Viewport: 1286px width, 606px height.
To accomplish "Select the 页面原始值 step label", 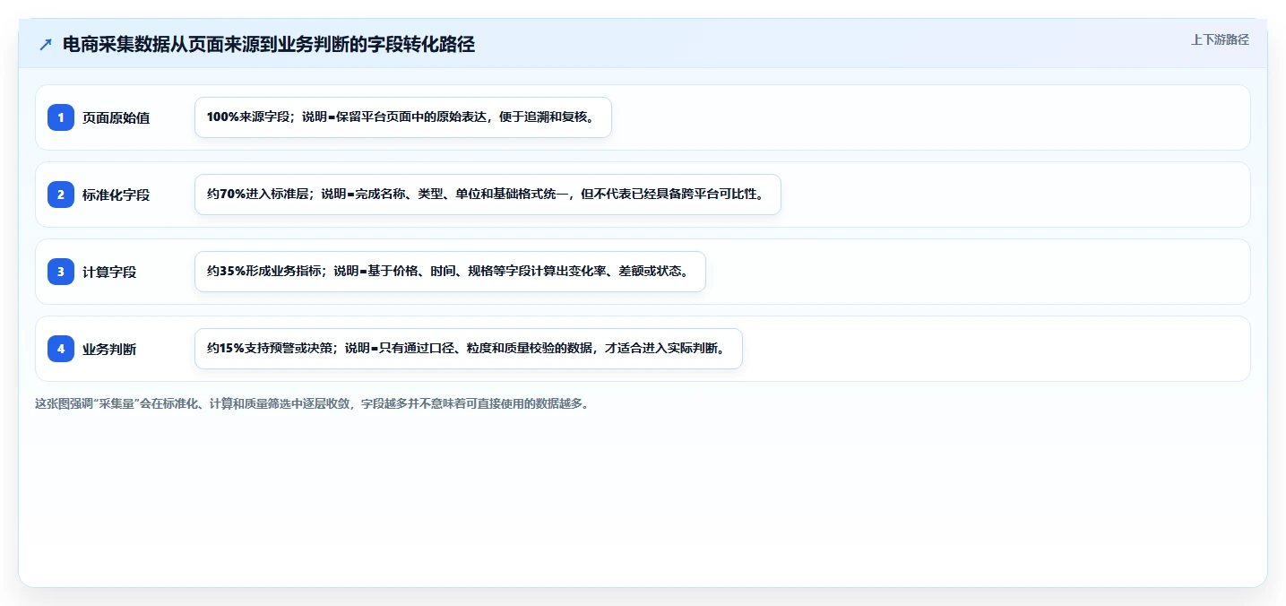I will [x=116, y=117].
